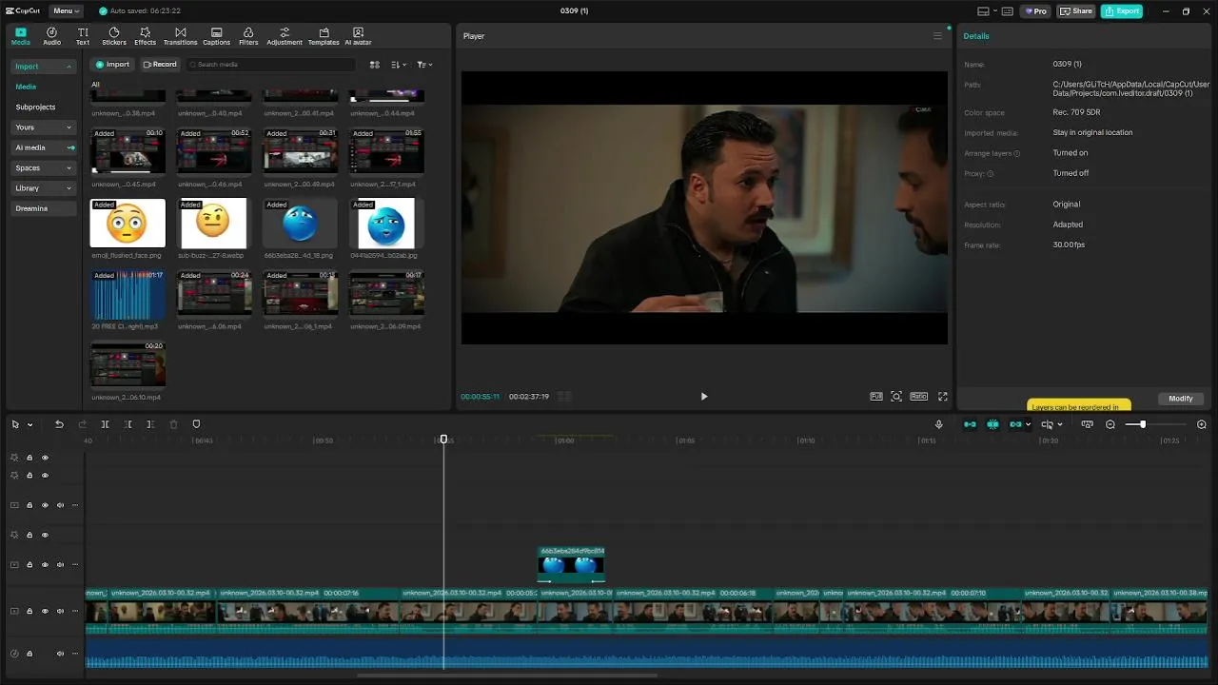This screenshot has height=685, width=1218.
Task: Click the keyboard shortcuts icon in title bar
Action: pyautogui.click(x=1007, y=11)
